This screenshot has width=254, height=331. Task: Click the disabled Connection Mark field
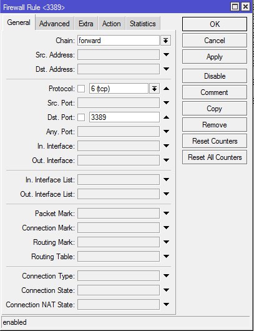coord(119,228)
